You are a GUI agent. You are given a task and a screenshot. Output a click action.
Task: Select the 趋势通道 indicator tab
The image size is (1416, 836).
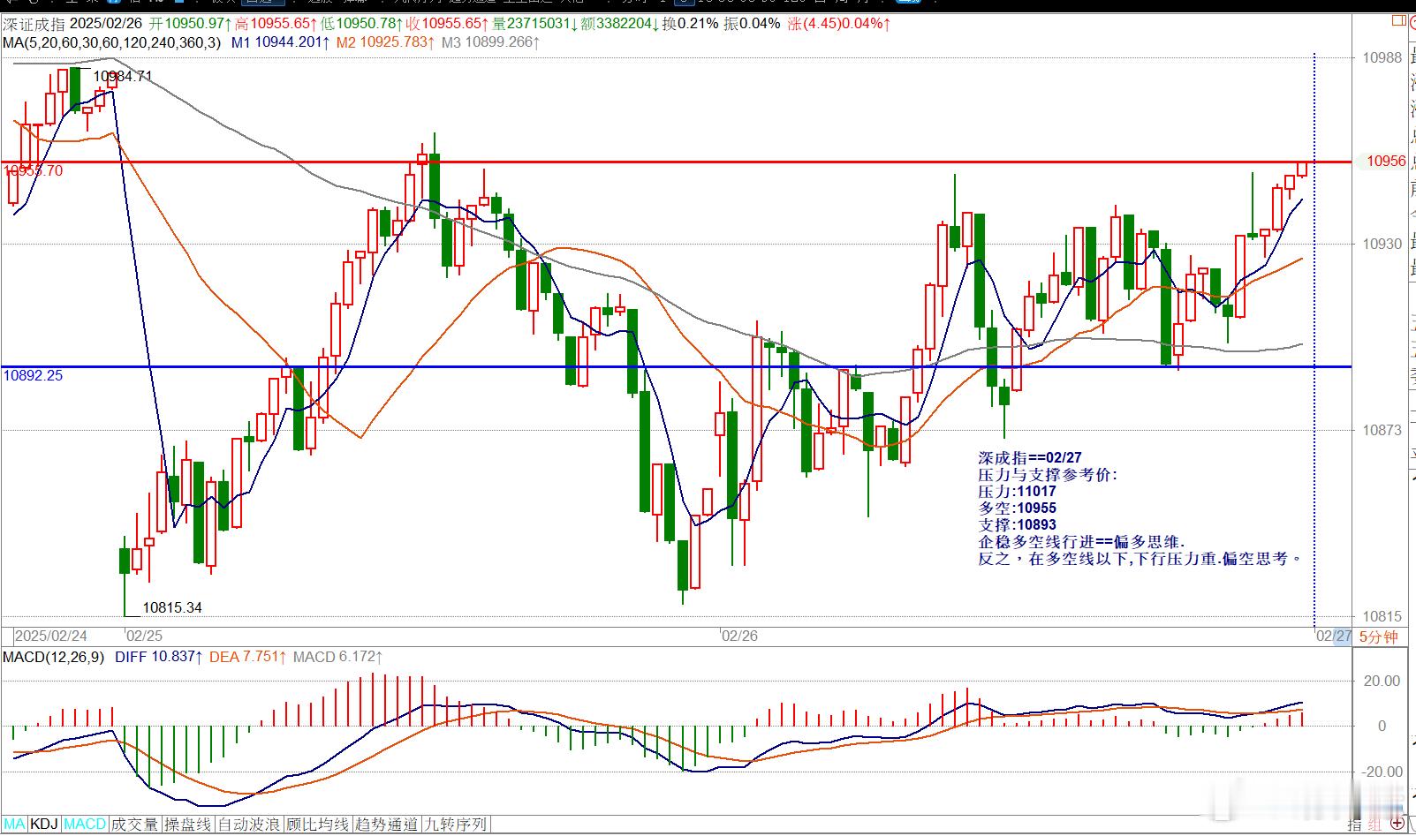386,825
